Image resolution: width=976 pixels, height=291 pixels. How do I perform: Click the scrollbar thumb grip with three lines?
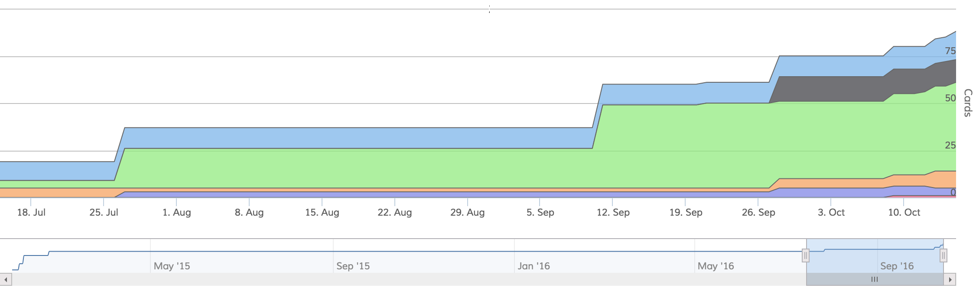[x=875, y=279]
